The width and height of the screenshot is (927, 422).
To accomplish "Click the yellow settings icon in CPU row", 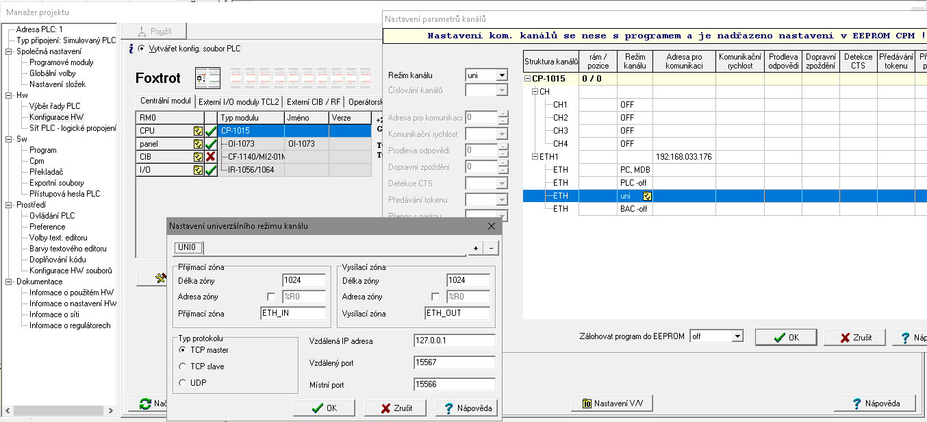I will pos(198,131).
